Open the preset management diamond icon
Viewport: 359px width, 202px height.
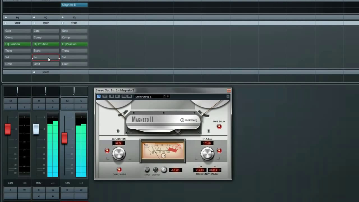(168, 97)
